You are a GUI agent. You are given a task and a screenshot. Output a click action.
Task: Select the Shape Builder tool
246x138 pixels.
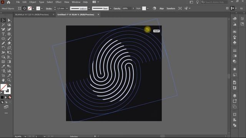[x=3, y=57]
